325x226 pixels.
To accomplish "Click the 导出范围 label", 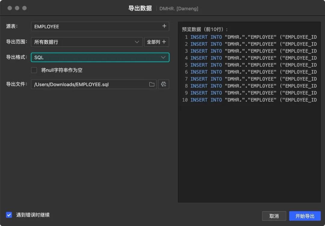I will [17, 42].
